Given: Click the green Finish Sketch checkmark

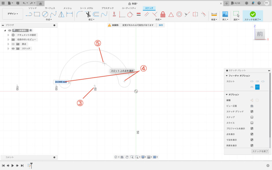Looking at the screenshot, I should [x=253, y=14].
